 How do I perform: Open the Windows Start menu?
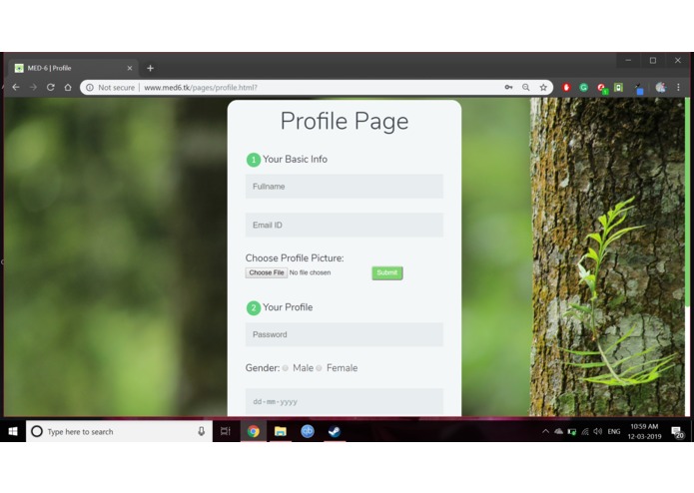pos(13,431)
